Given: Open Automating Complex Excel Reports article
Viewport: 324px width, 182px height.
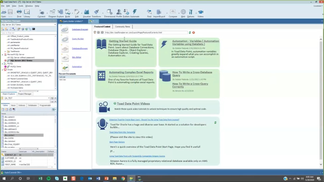Looking at the screenshot, I should tap(131, 72).
